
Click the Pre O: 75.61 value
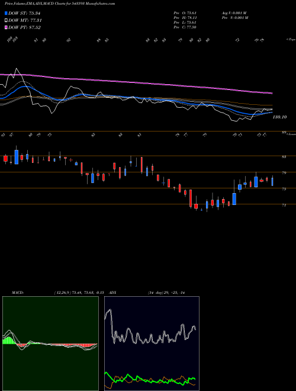pyautogui.click(x=185, y=13)
